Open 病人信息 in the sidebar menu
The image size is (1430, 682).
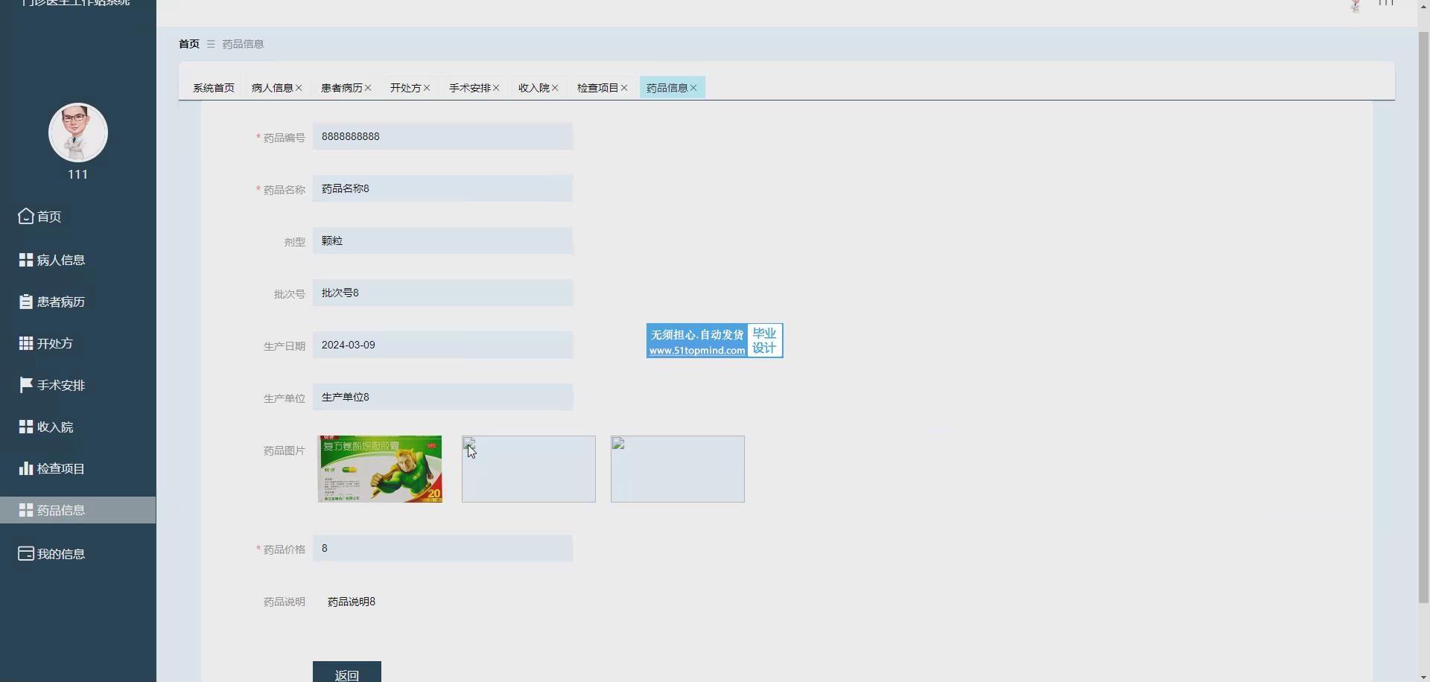(78, 260)
